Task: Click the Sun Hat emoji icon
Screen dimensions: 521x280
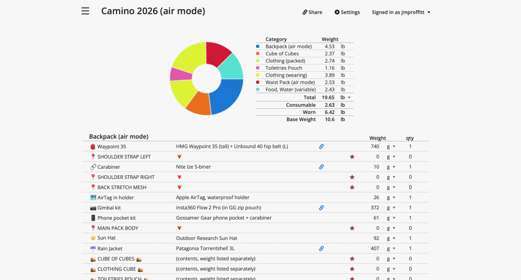Action: [x=93, y=238]
